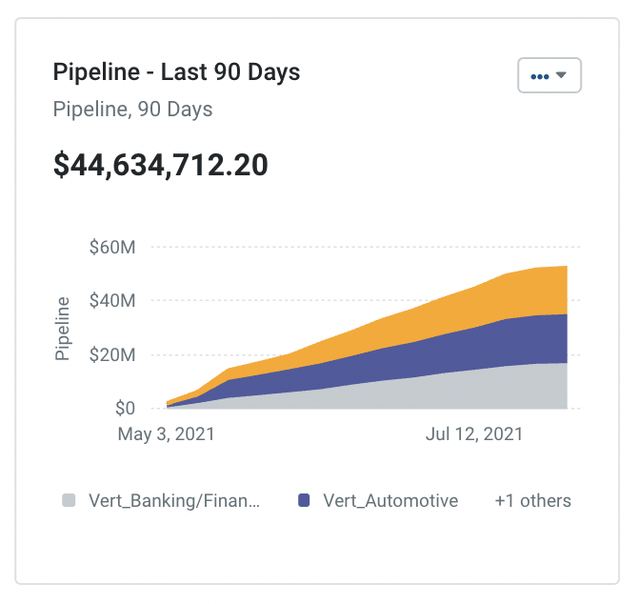638x604 pixels.
Task: Click the Jul 12, 2021 axis label
Action: 474,433
